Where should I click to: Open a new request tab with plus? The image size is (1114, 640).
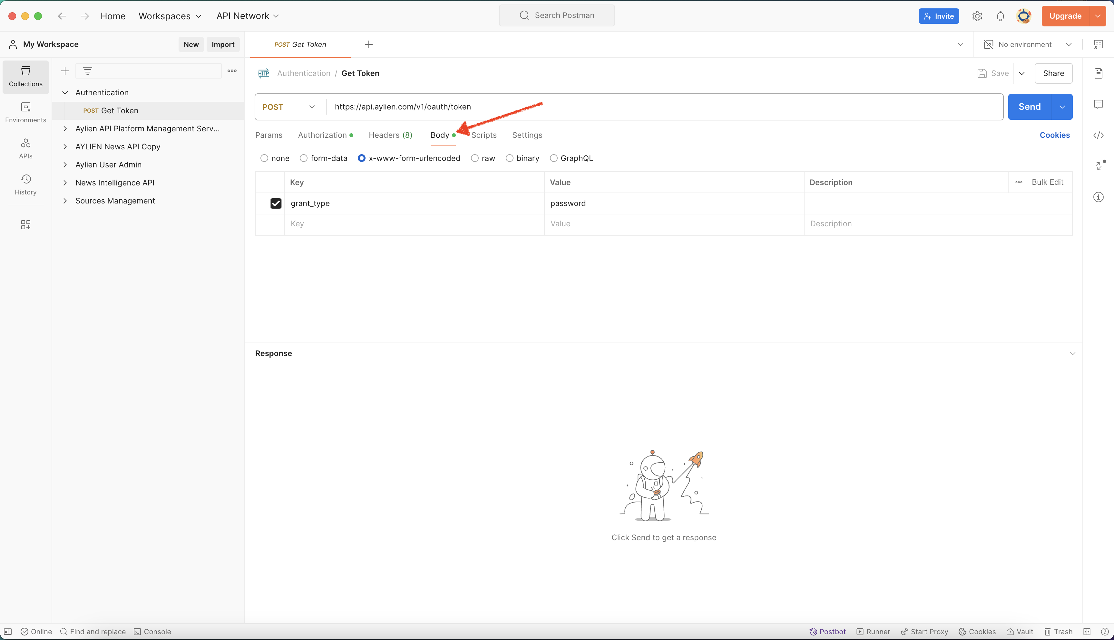pyautogui.click(x=369, y=44)
